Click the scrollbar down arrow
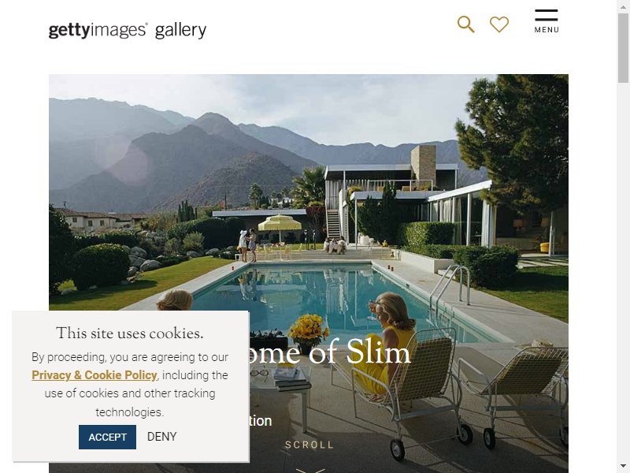630x473 pixels. coord(623,467)
